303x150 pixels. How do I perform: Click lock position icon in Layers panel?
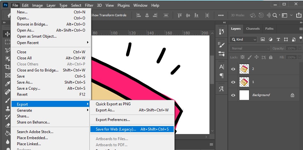256,57
